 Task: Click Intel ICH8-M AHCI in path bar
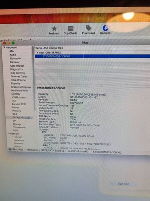[78, 151]
